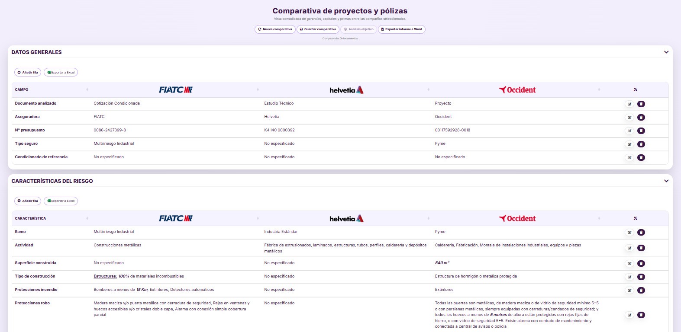
Task: Click the '540 m²' surface value
Action: pos(442,263)
